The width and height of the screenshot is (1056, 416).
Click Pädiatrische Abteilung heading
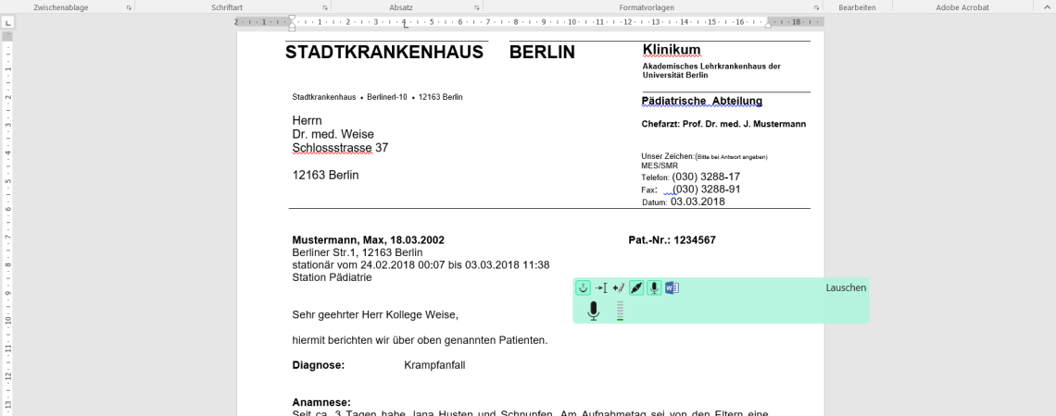tap(702, 101)
